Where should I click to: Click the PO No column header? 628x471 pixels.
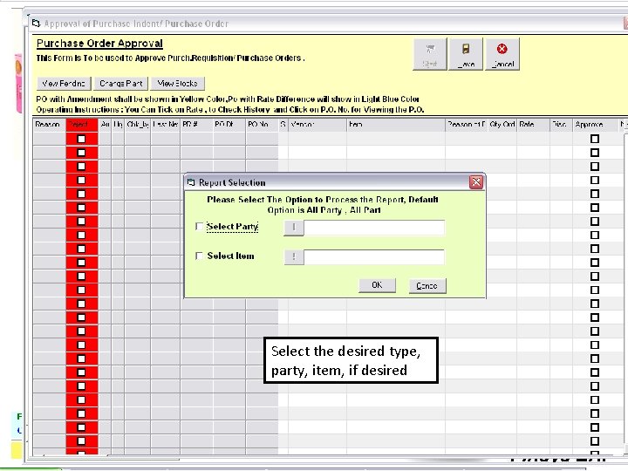262,125
